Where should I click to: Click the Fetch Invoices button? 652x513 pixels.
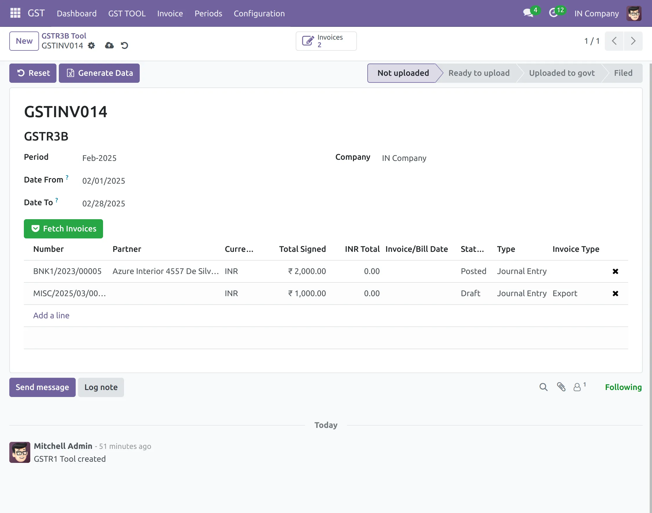[x=63, y=229]
